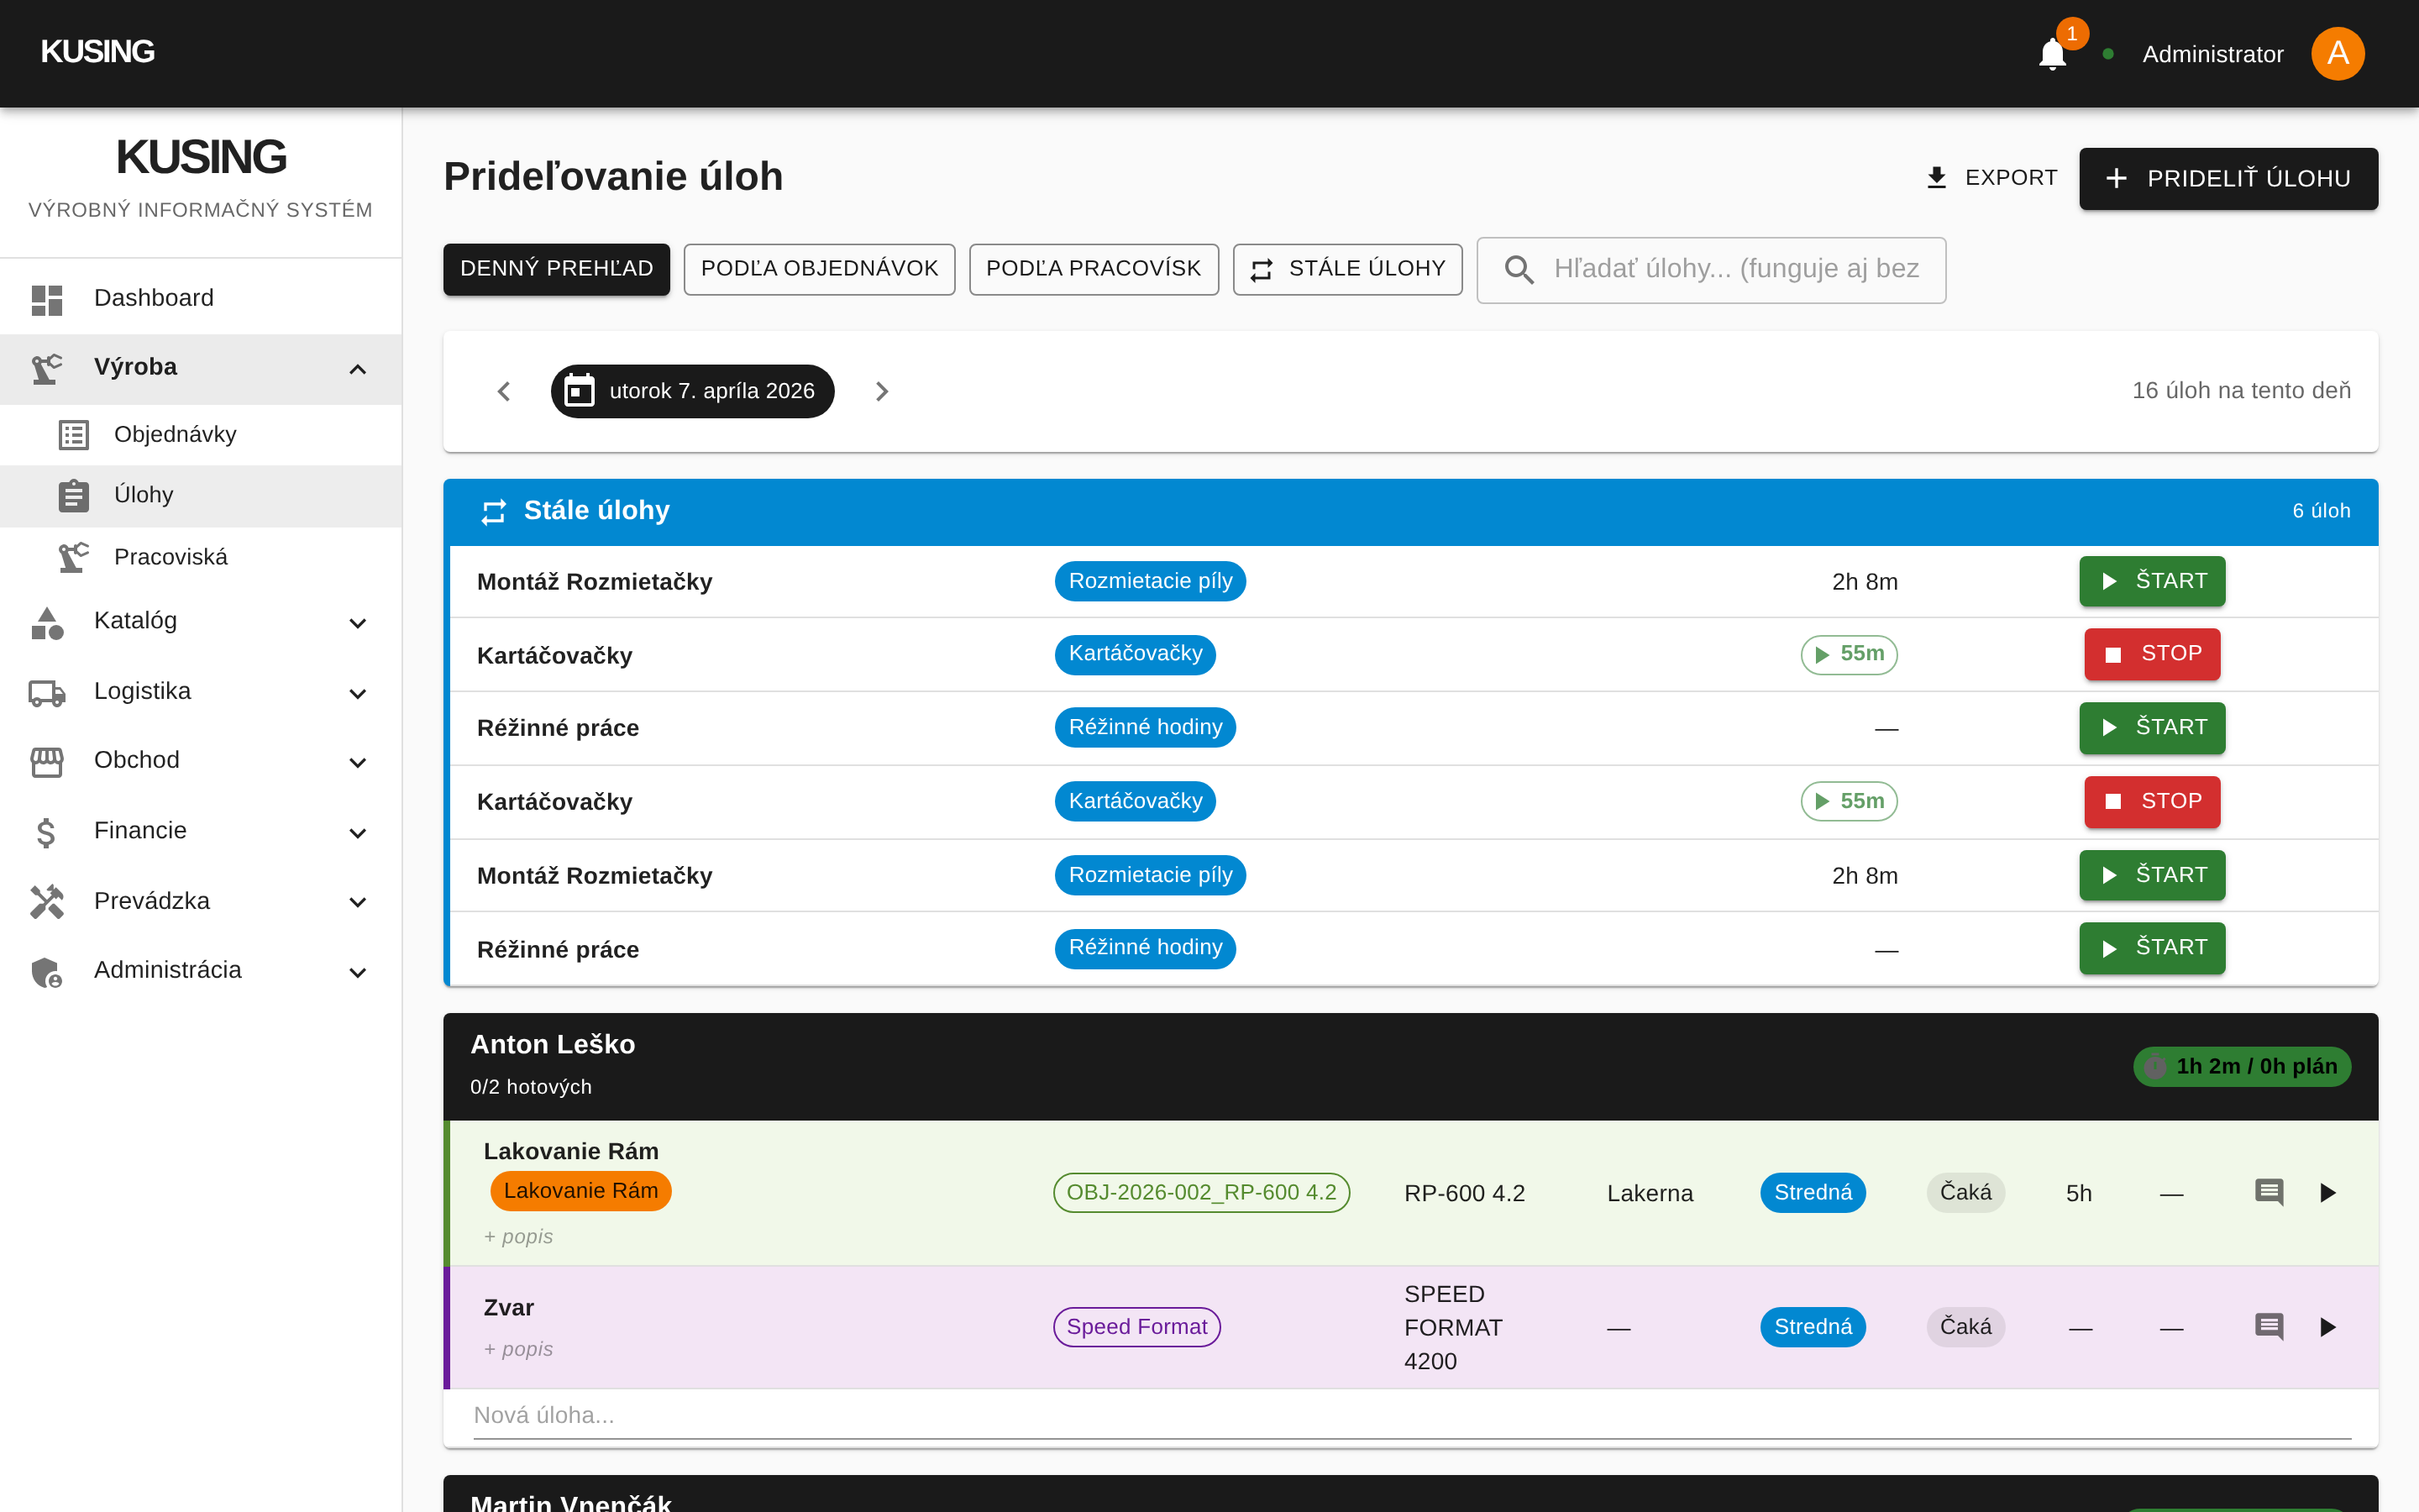This screenshot has height=1512, width=2419.
Task: Collapse the Výroba section
Action: 201,367
